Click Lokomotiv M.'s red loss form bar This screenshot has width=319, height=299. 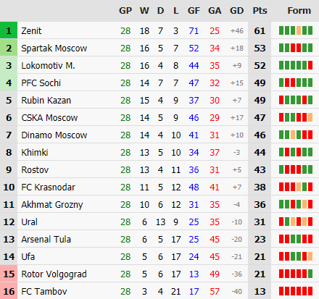tap(310, 65)
